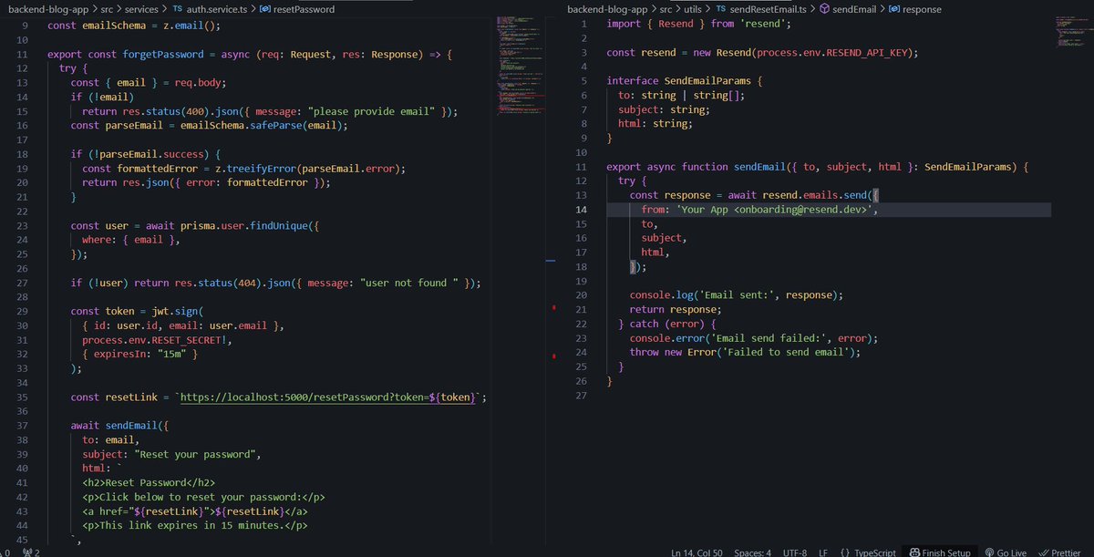
Task: Click "Reset your password" subject string
Action: 197,454
